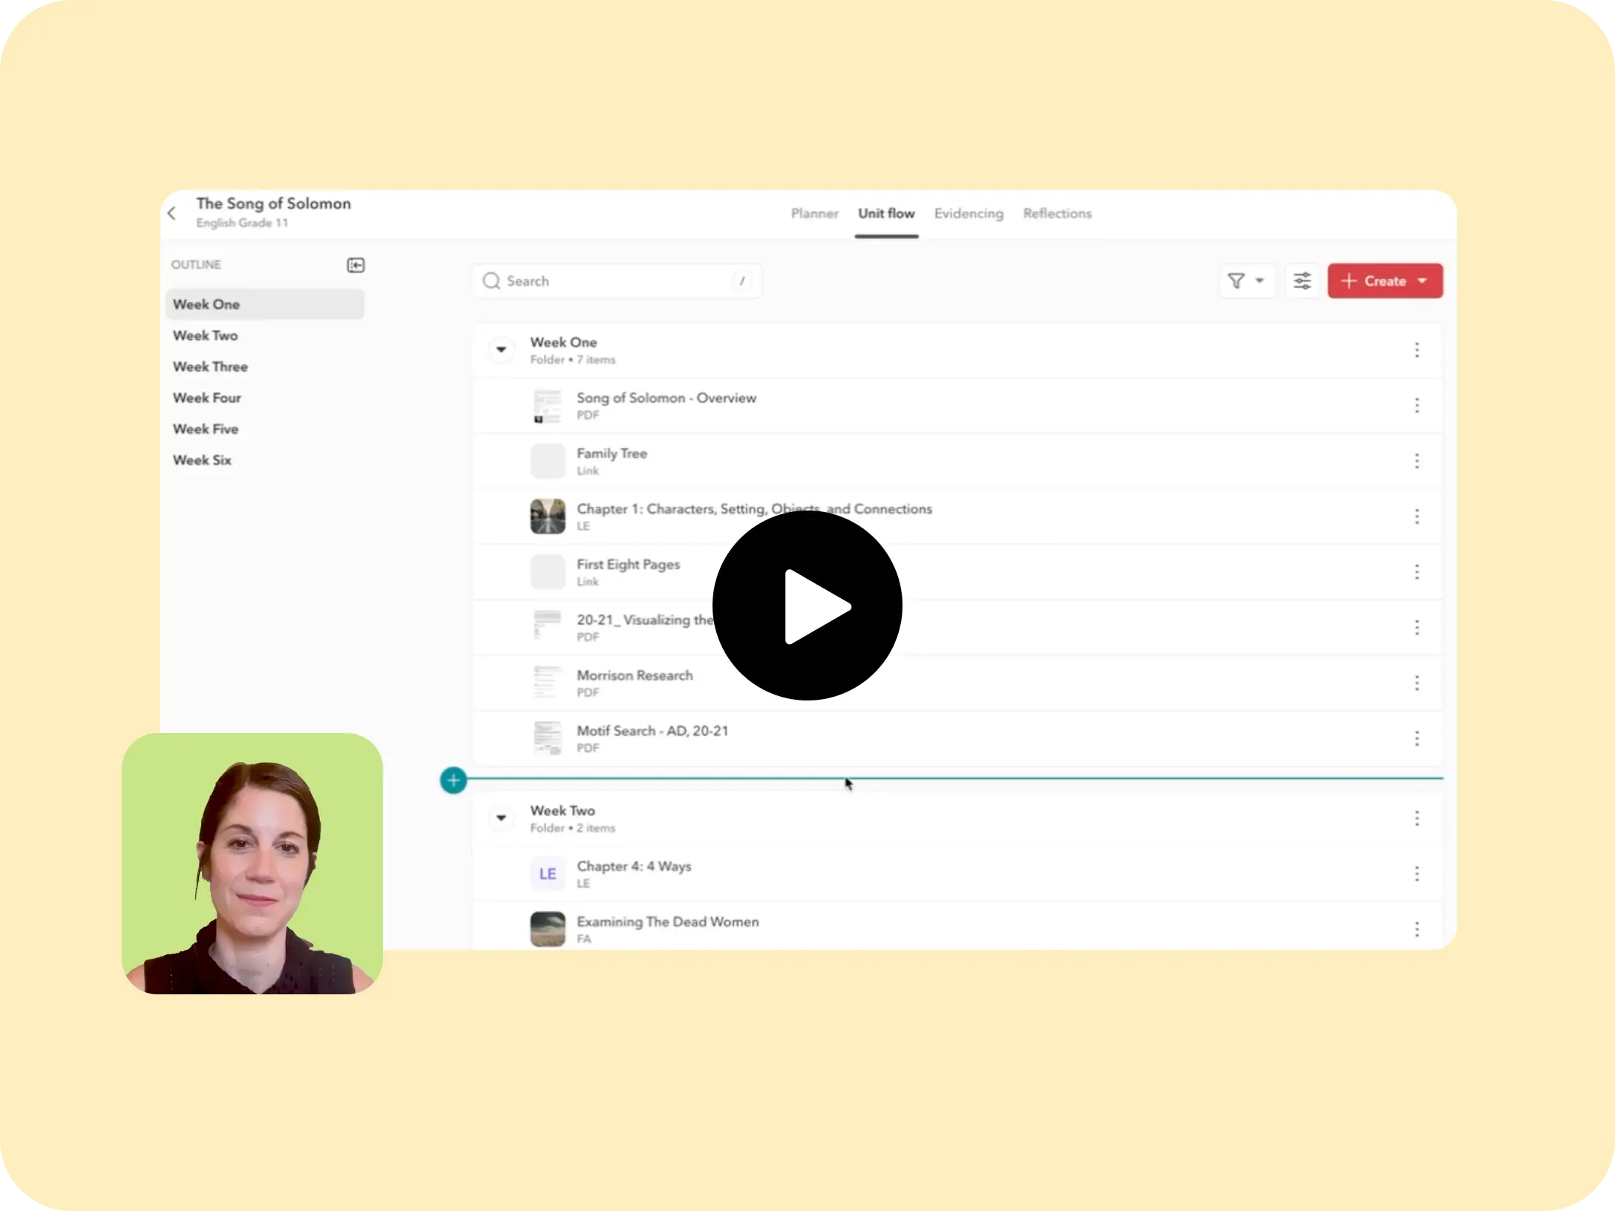
Task: Open three-dot menu for Week One folder
Action: pos(1416,350)
